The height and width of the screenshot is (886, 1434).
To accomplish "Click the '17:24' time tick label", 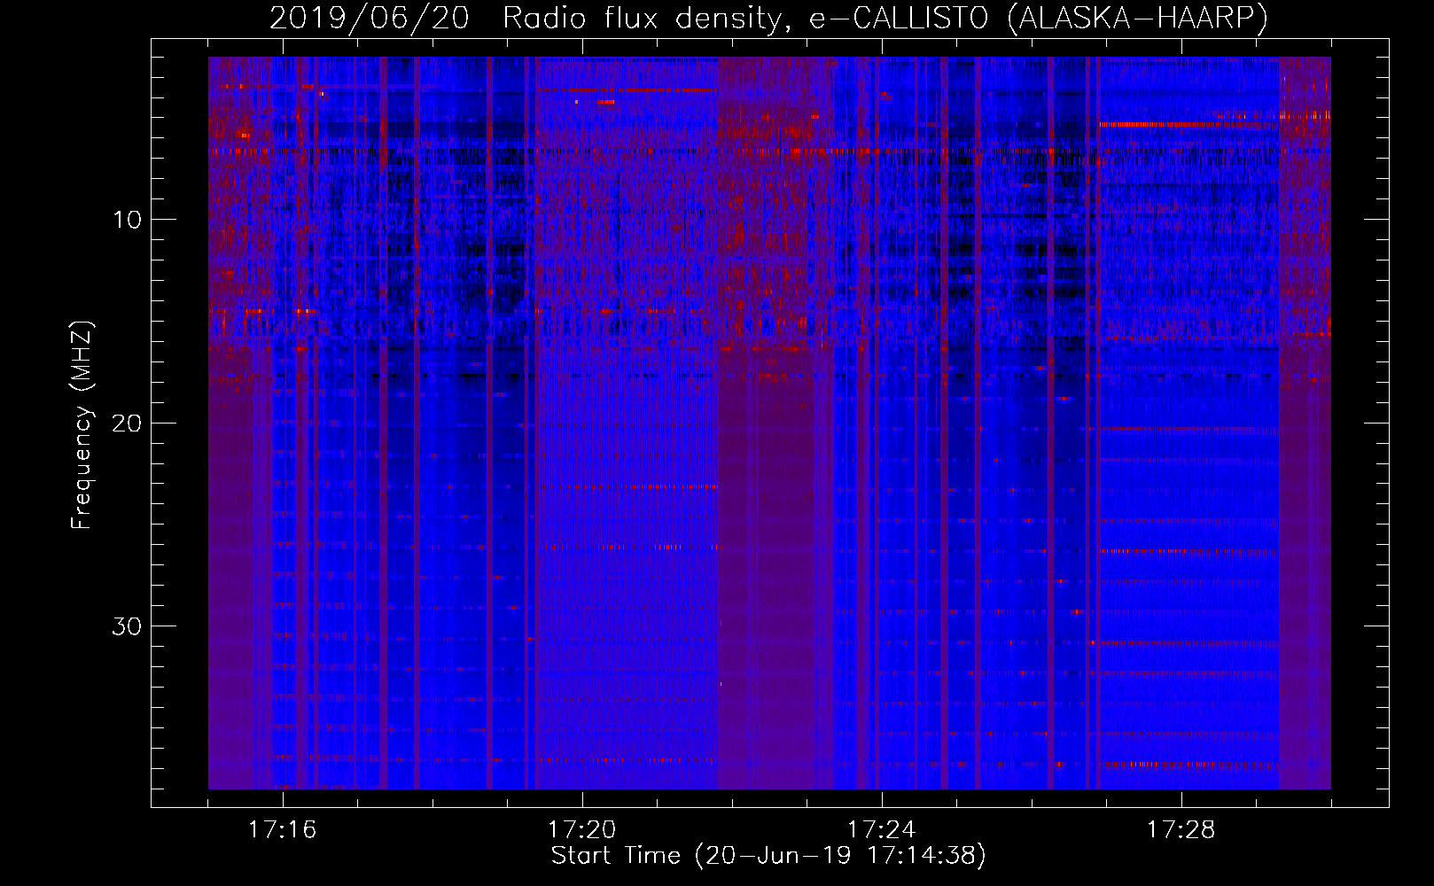I will tap(882, 830).
